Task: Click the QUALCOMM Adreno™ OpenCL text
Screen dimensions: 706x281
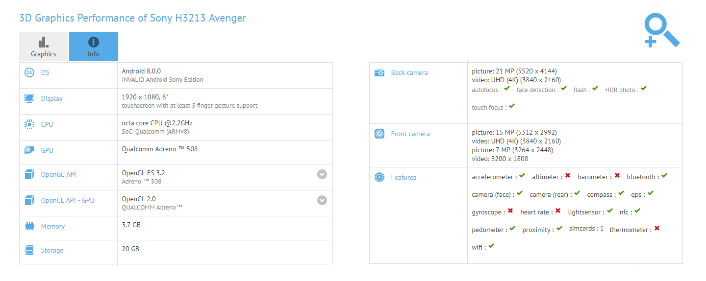Action: (152, 208)
